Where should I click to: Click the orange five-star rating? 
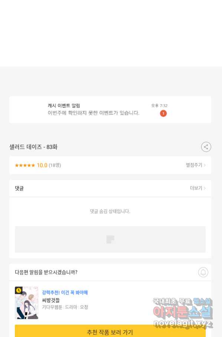(x=25, y=165)
